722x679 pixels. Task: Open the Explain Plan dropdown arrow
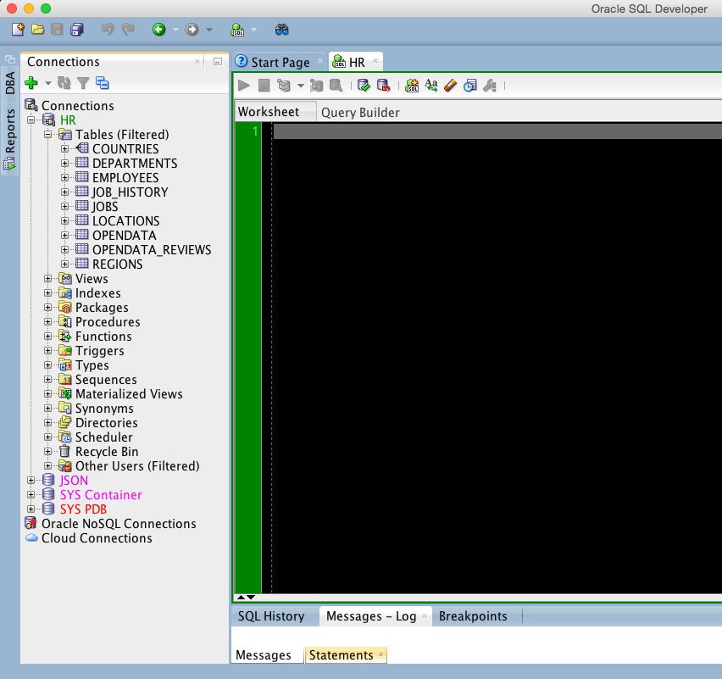[301, 86]
